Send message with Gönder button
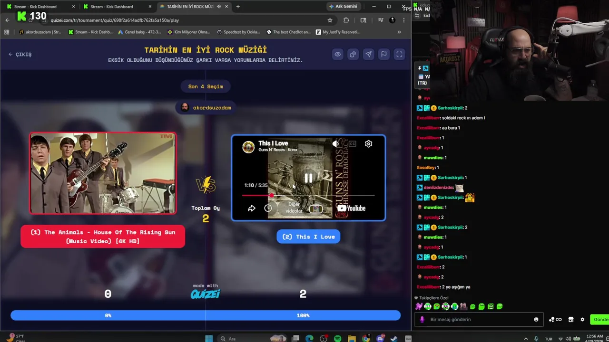 coord(599,320)
